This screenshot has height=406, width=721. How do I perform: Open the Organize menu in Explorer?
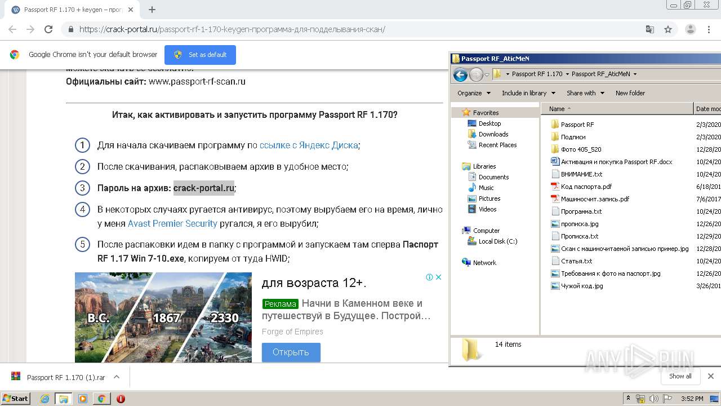[x=474, y=93]
